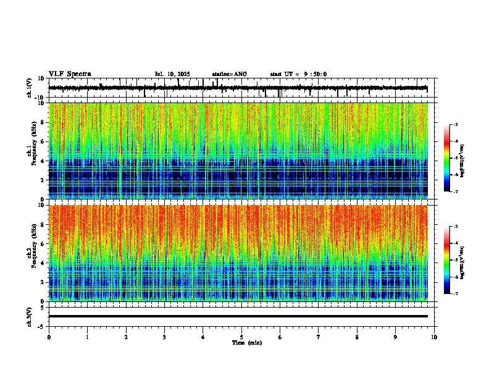Image resolution: width=489 pixels, height=378 pixels.
Task: Click the ch.2 spectrogram plot
Action: point(238,253)
